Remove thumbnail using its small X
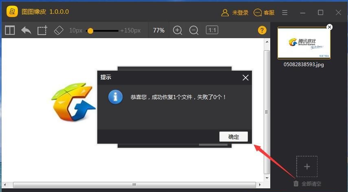 click(330, 27)
